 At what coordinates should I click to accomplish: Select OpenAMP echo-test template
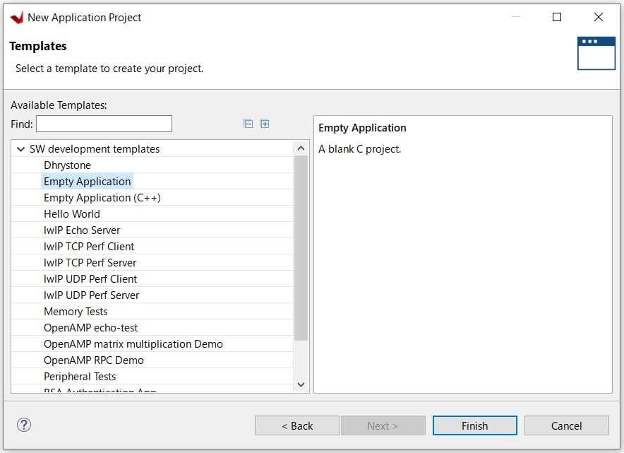point(91,328)
